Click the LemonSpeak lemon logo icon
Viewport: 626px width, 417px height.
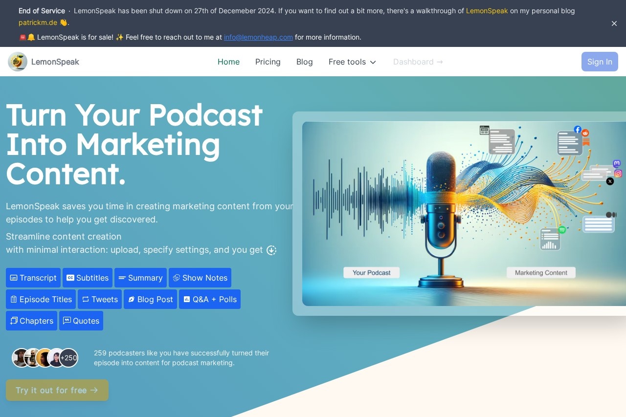tap(18, 62)
